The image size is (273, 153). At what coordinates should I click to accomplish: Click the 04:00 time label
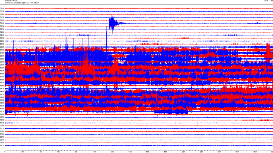[2, 32]
